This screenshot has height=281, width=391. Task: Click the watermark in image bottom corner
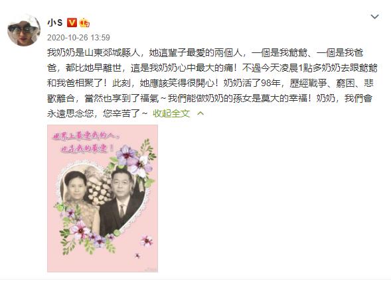[151, 269]
